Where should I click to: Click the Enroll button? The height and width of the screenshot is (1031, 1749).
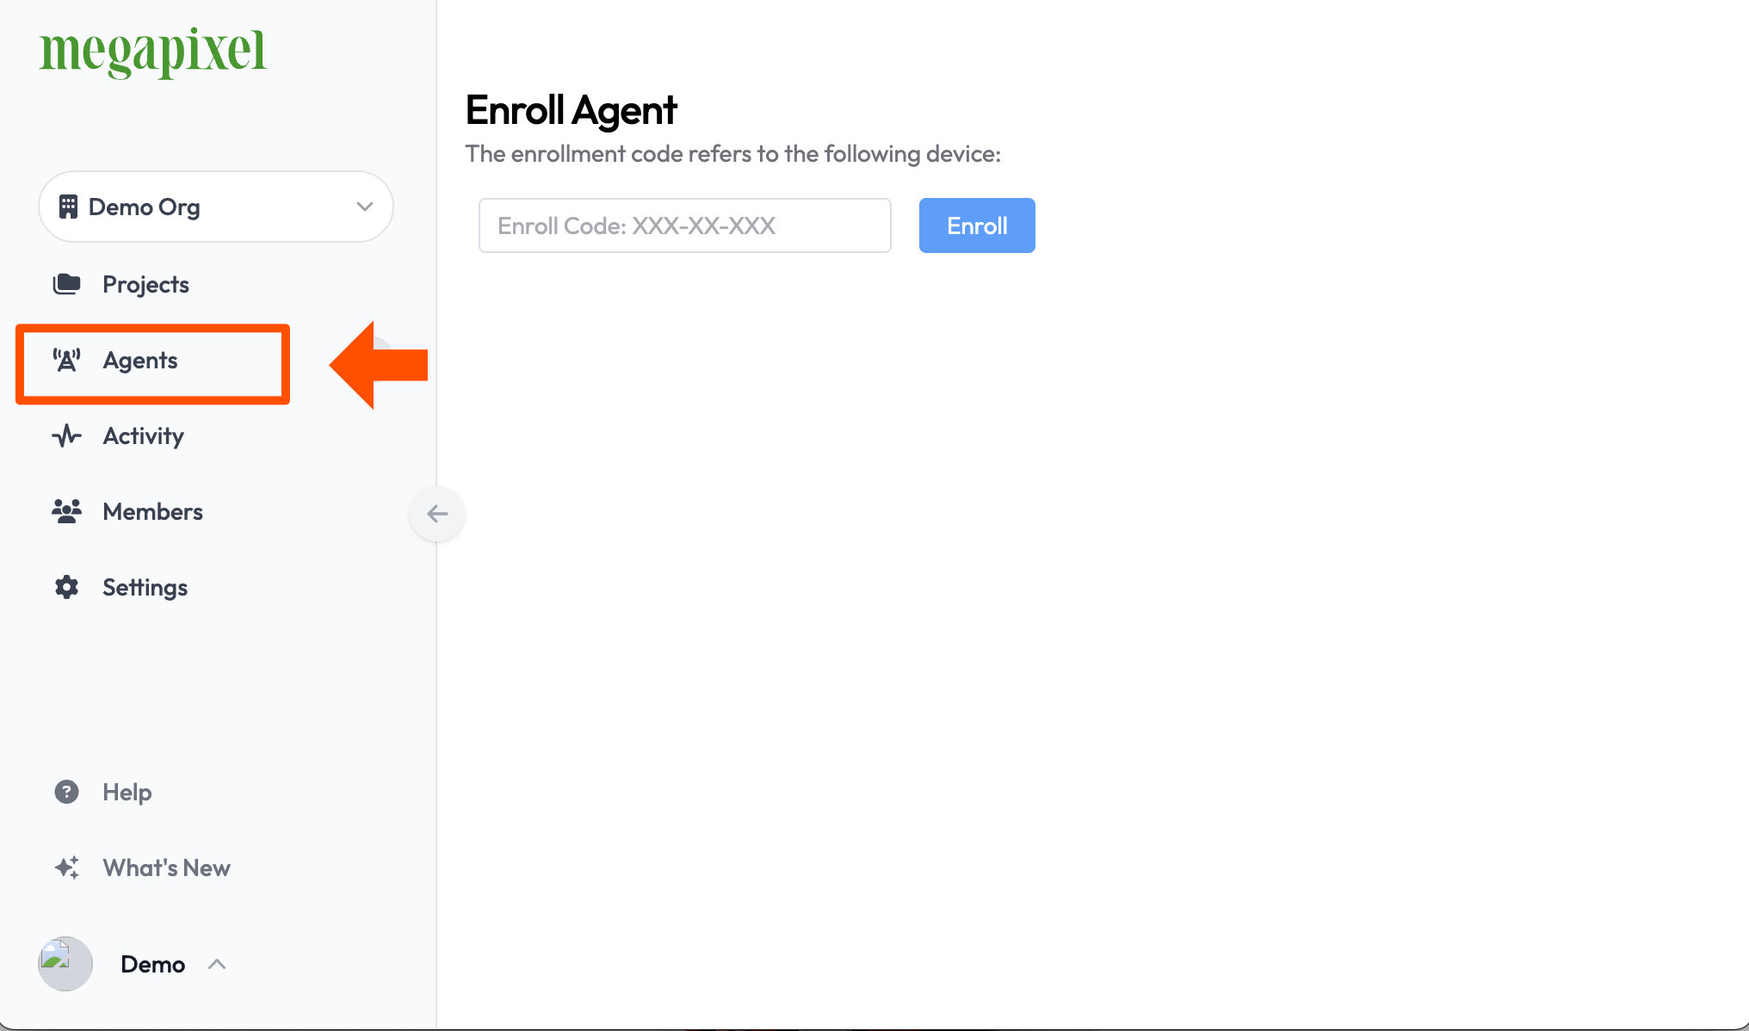(x=976, y=225)
